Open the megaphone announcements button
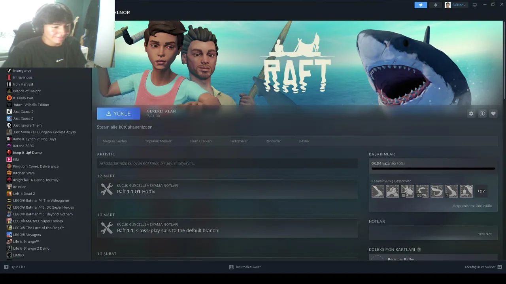 coord(421,5)
